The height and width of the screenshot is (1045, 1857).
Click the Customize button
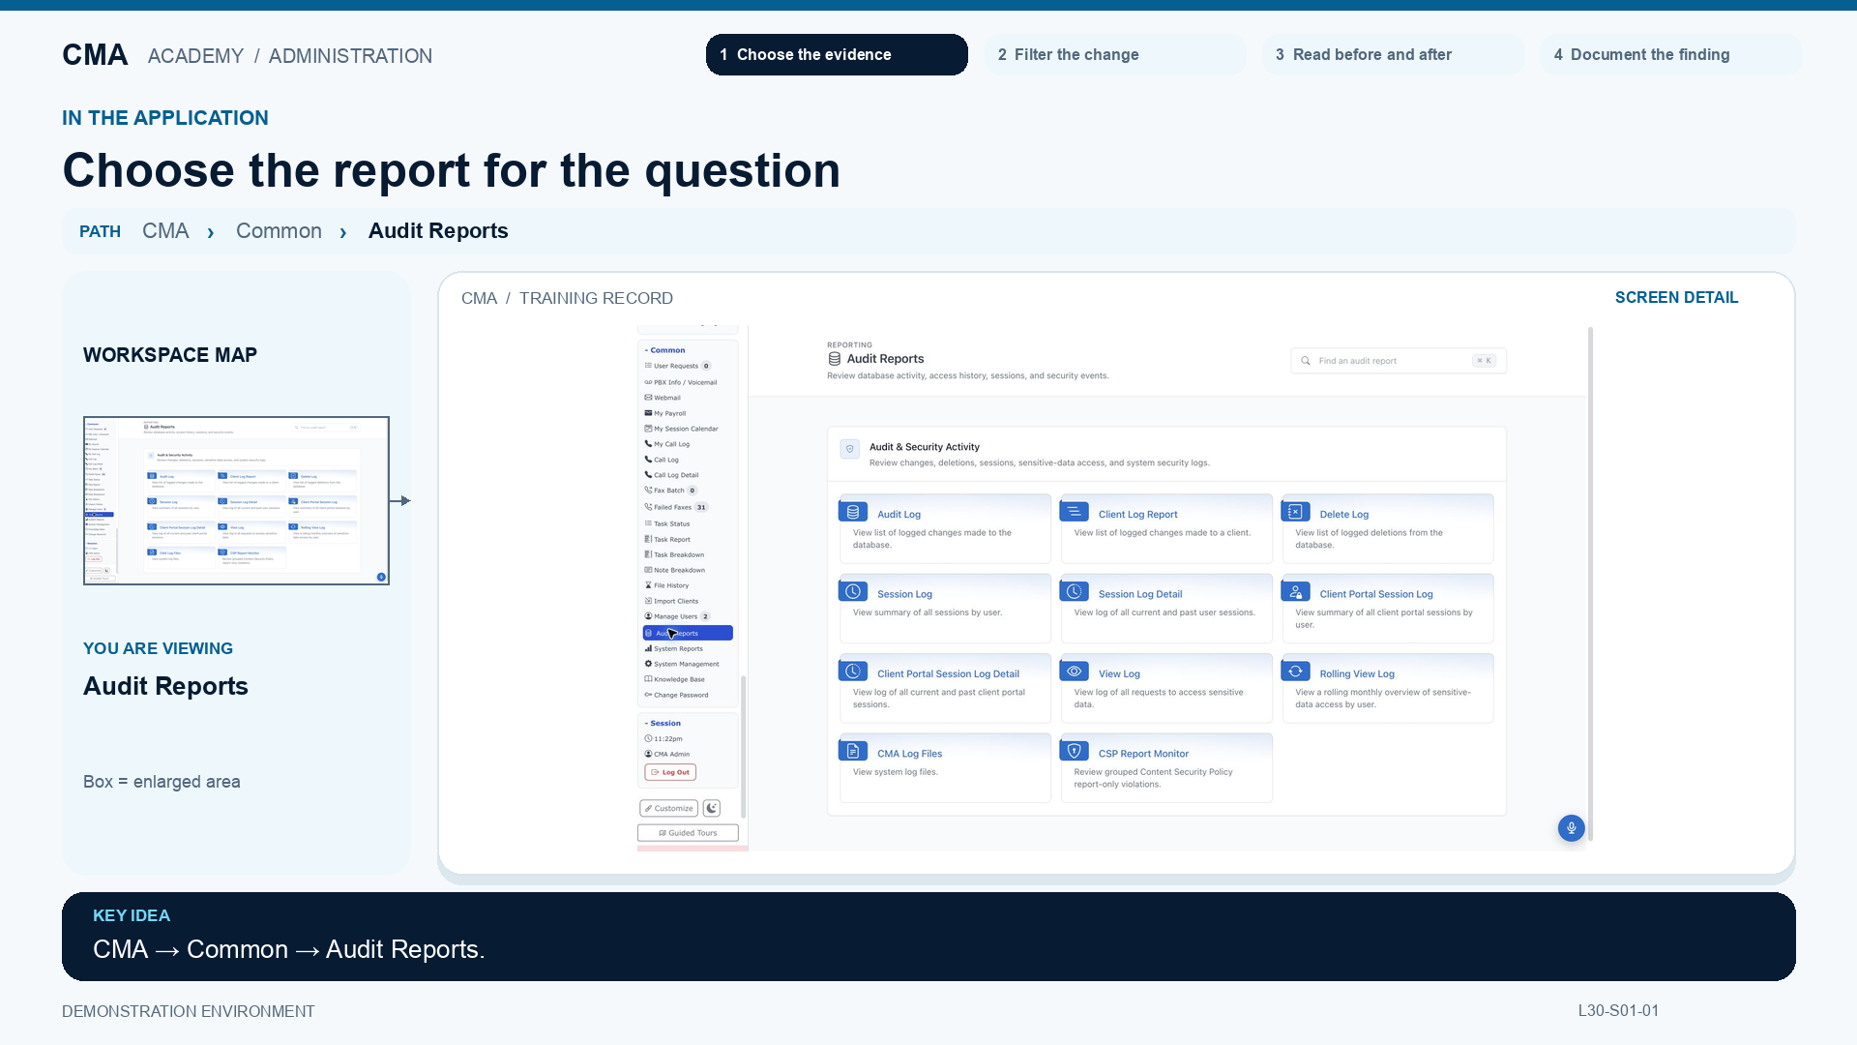tap(669, 808)
